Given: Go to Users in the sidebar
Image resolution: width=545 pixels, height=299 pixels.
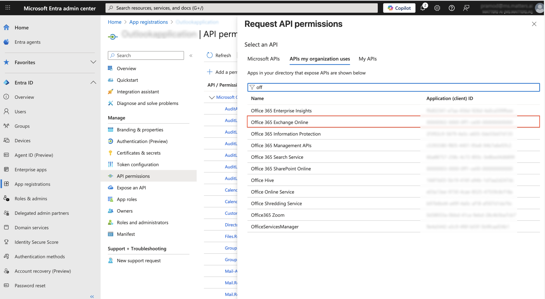Looking at the screenshot, I should [20, 112].
